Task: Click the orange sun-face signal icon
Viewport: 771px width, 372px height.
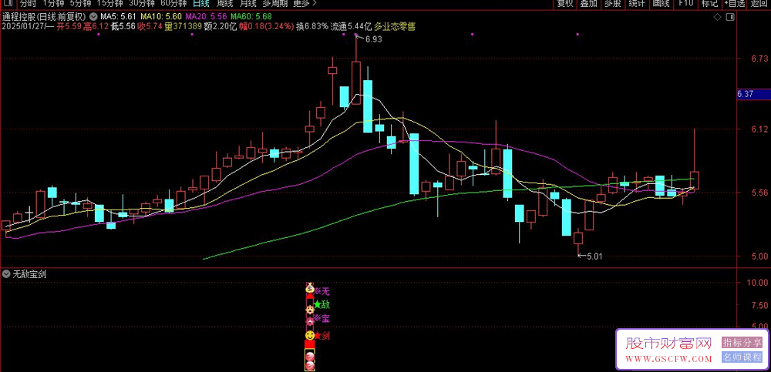Action: [310, 310]
